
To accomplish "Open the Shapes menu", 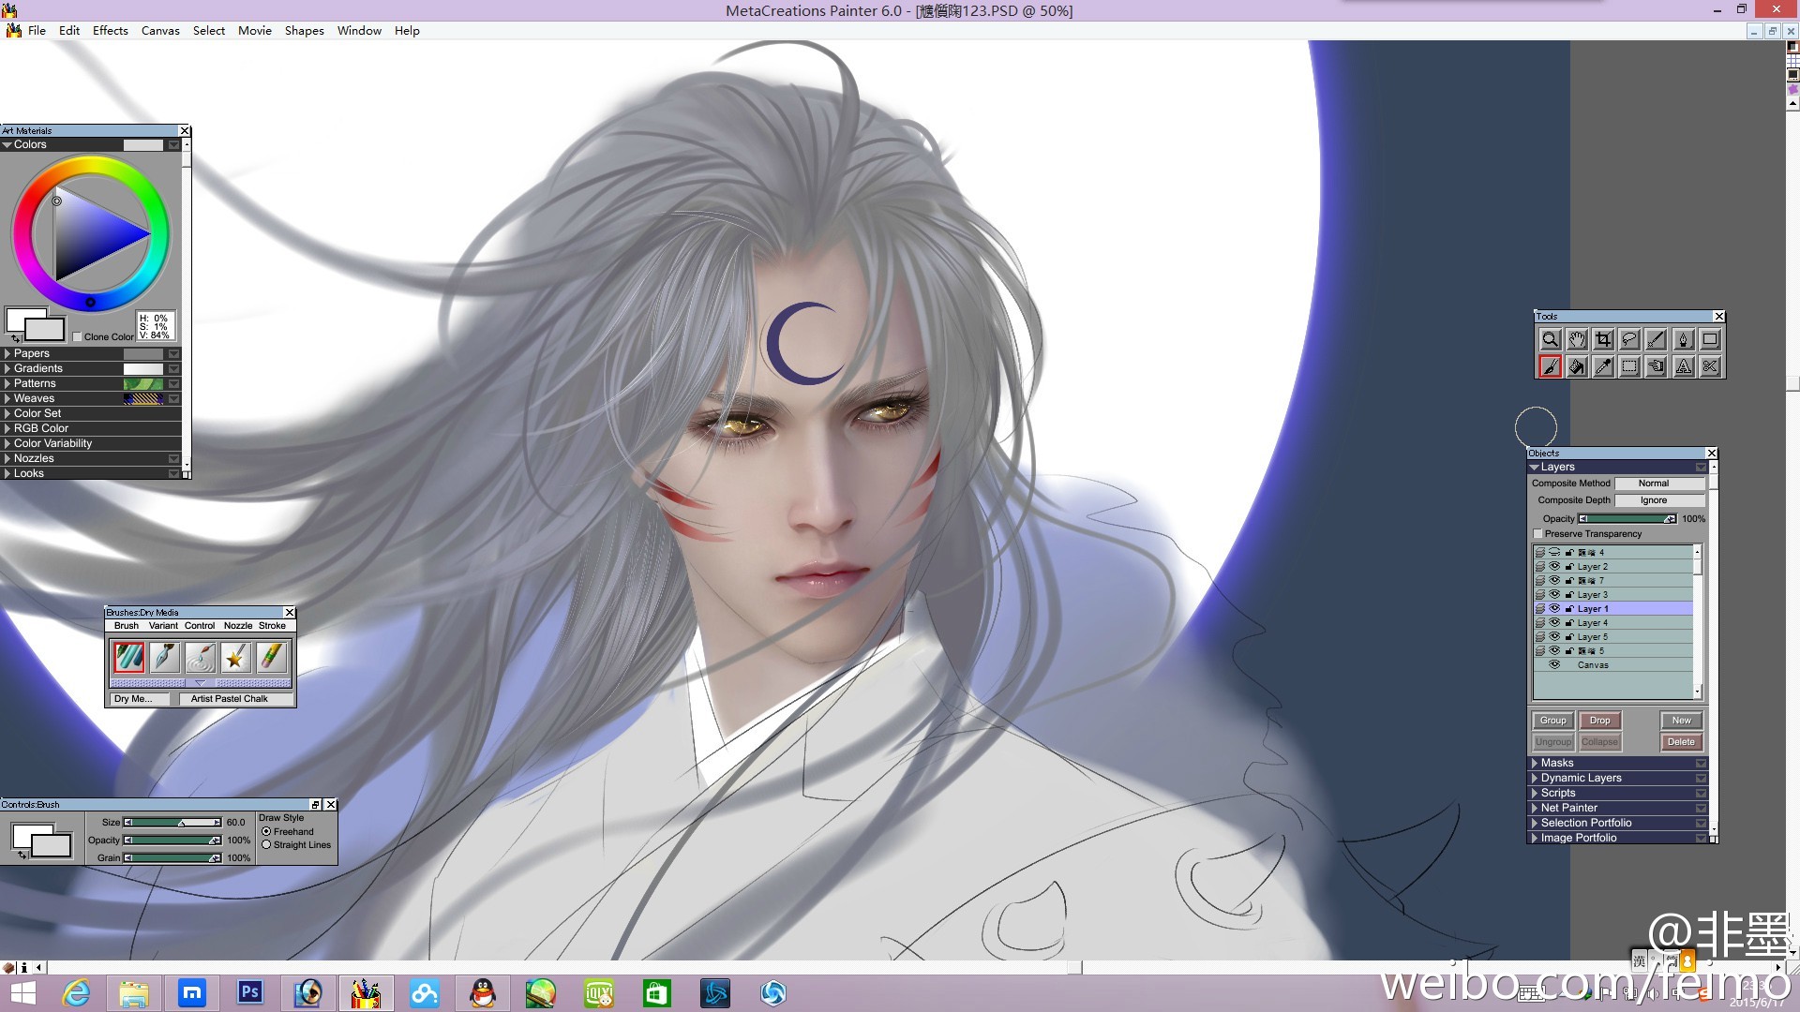I will pyautogui.click(x=305, y=31).
